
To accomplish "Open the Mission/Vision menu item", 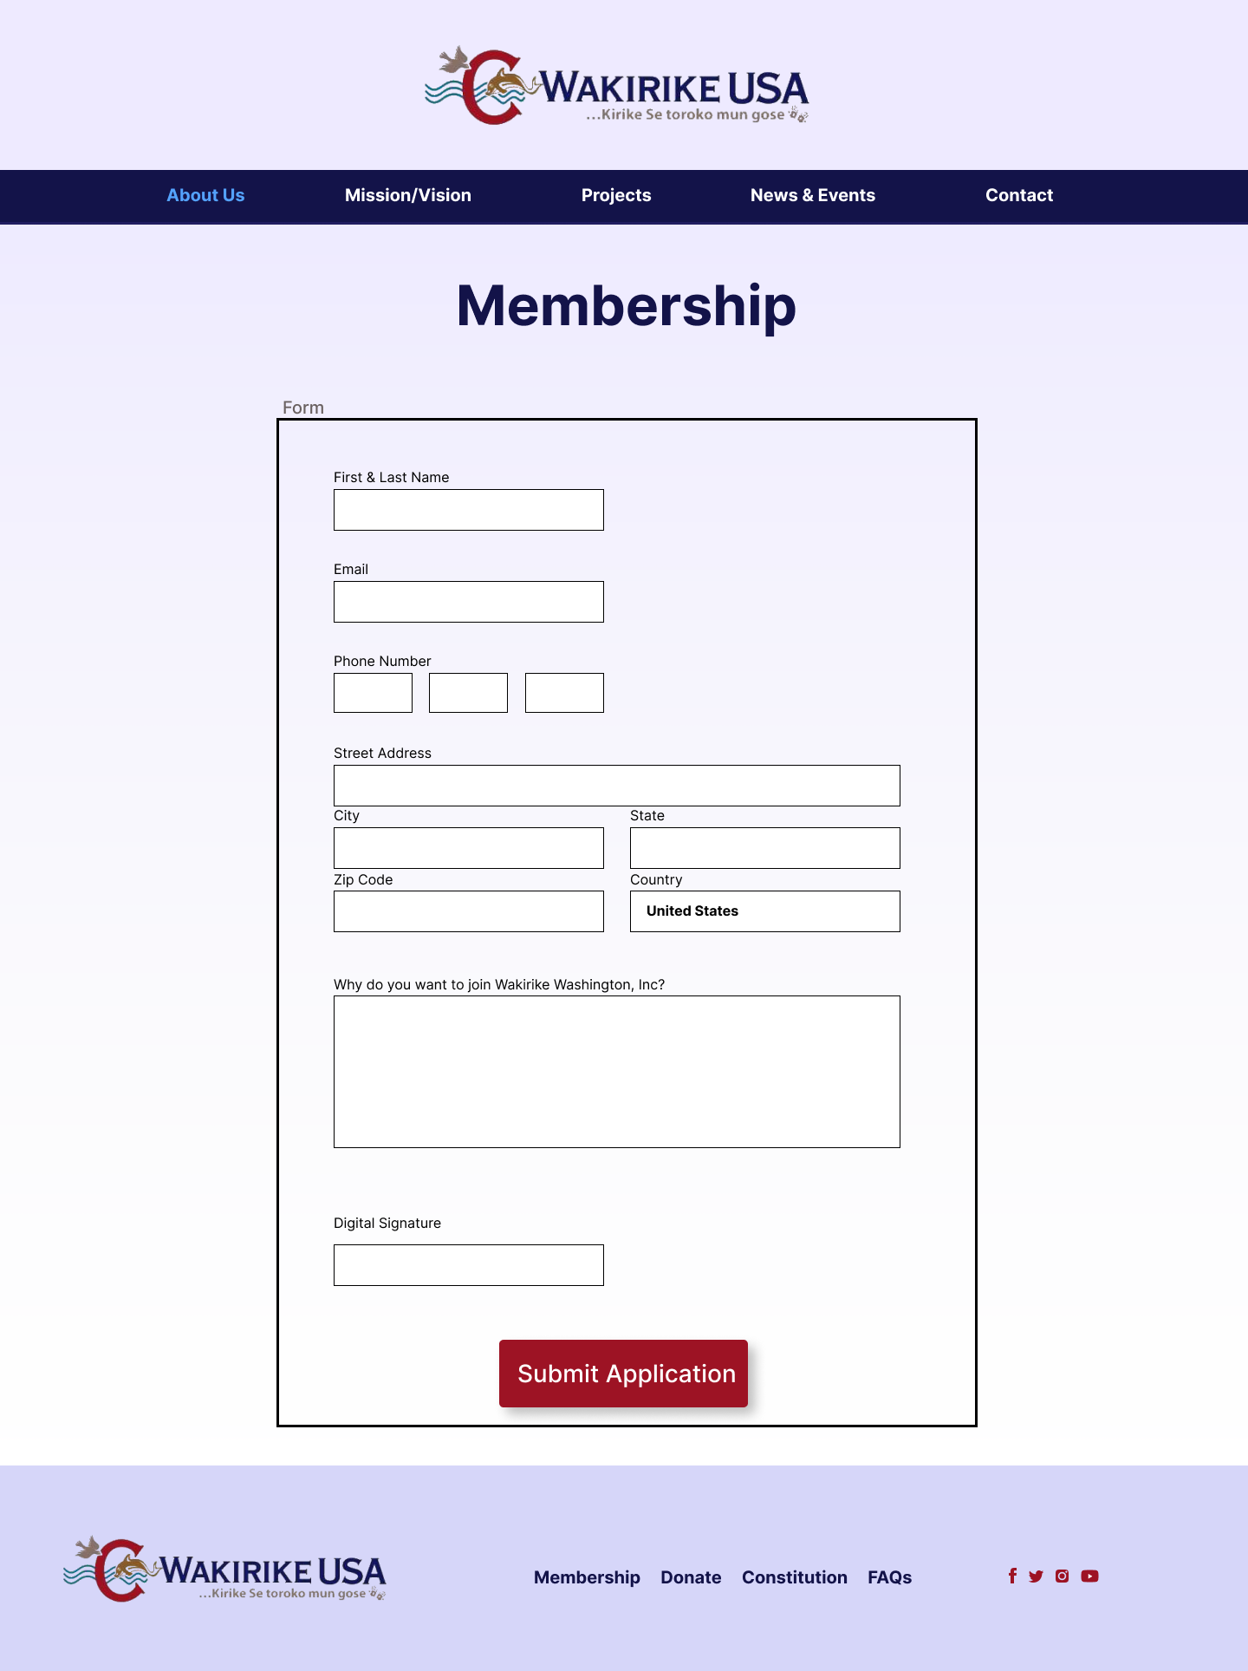I will 408,195.
